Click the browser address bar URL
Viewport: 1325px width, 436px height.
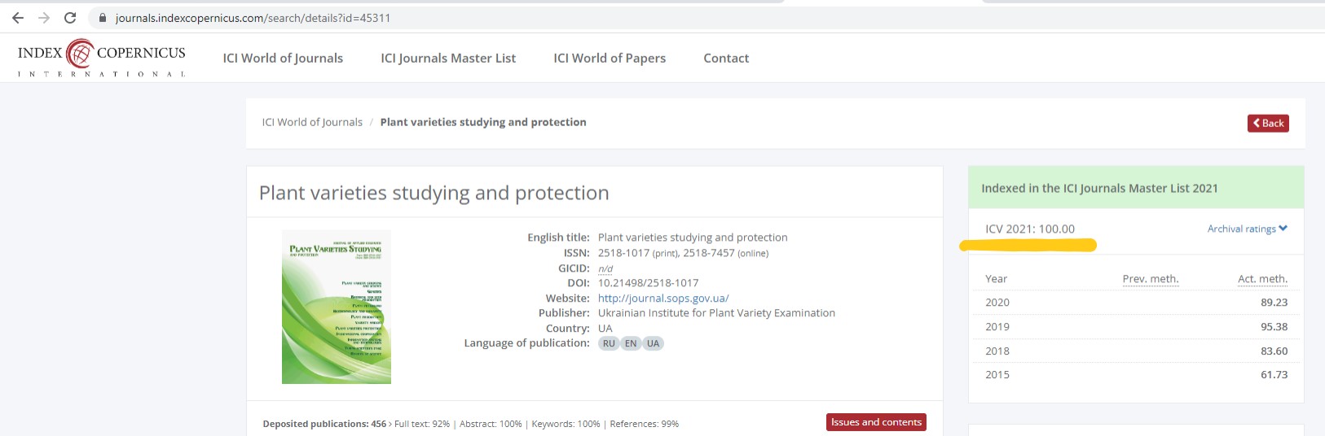click(x=253, y=18)
